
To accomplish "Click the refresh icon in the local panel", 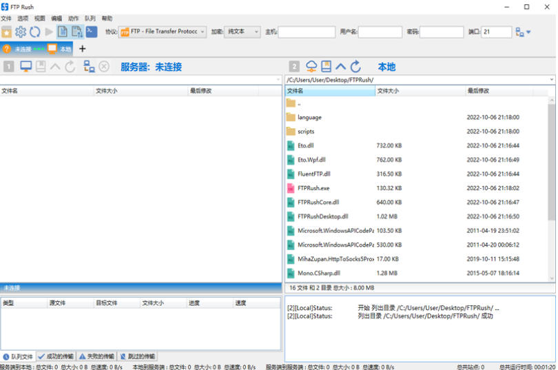I will click(355, 67).
